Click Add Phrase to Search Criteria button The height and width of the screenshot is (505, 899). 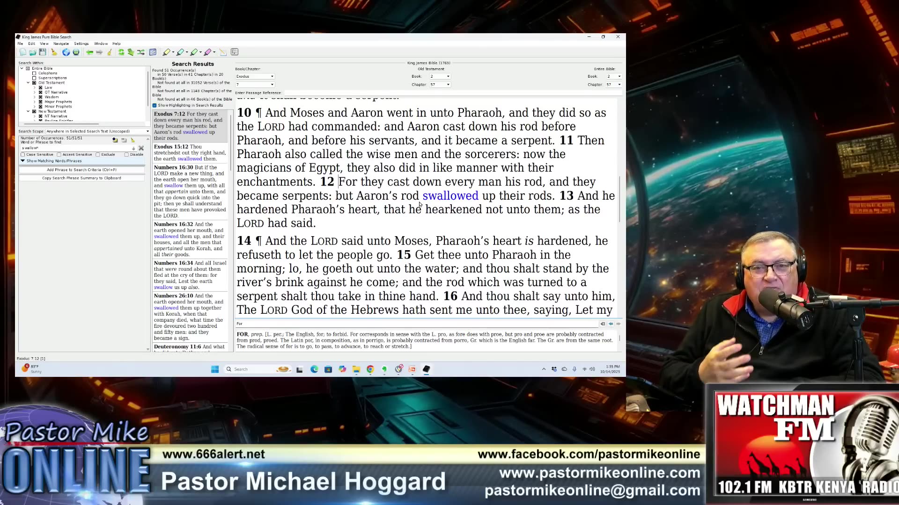pyautogui.click(x=81, y=170)
